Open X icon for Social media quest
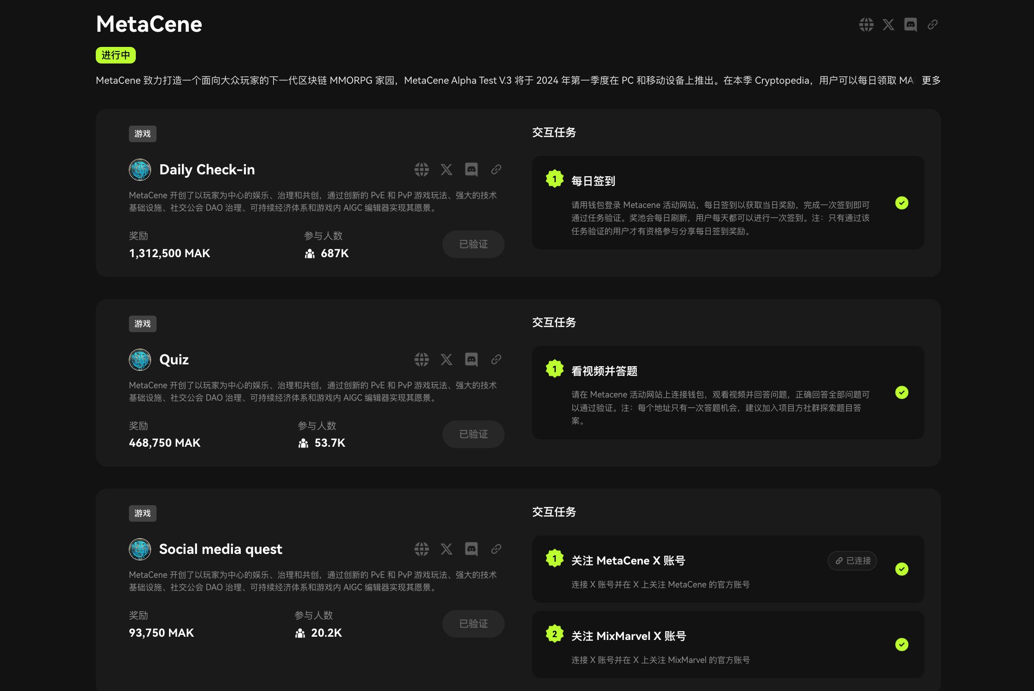 coord(446,549)
